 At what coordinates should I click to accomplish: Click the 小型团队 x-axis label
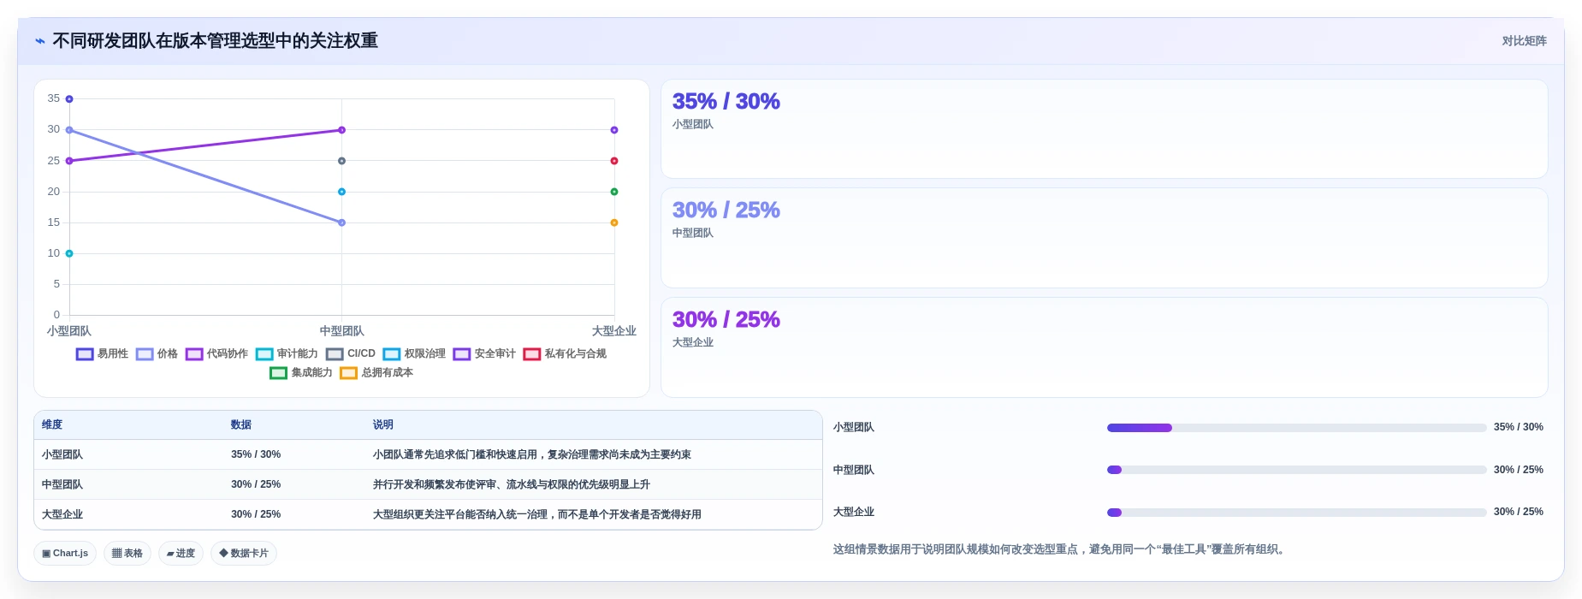[x=69, y=331]
